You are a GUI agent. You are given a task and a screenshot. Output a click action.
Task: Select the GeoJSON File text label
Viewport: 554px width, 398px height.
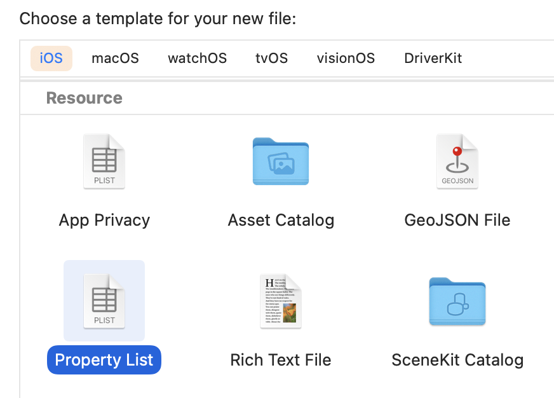coord(457,221)
